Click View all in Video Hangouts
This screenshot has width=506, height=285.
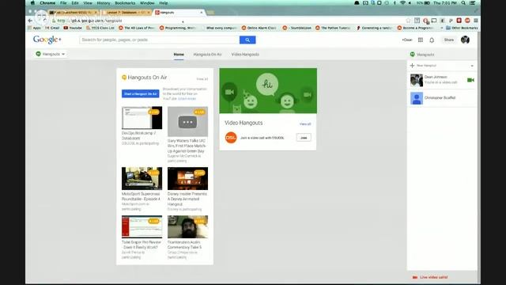tap(305, 123)
